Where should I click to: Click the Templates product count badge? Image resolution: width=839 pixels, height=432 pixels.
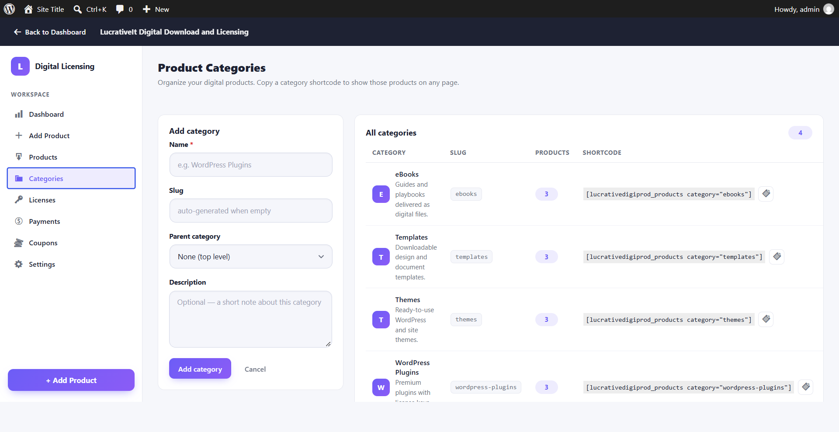546,257
